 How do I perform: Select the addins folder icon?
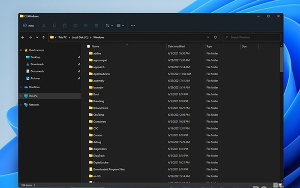point(90,53)
